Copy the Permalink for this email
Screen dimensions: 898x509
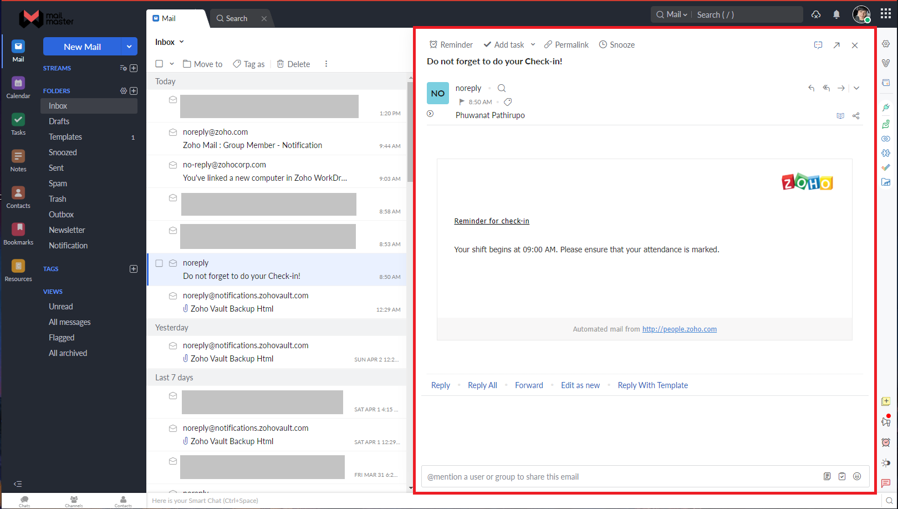[566, 44]
